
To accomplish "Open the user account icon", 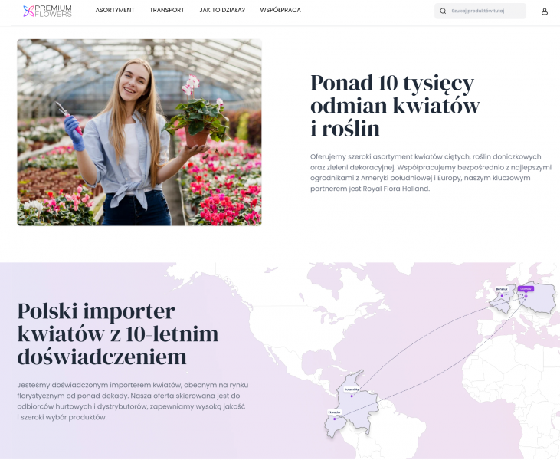I will 544,11.
